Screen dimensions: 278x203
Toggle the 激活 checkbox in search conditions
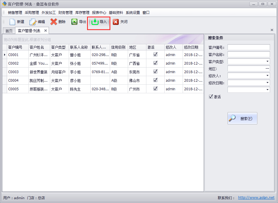point(211,96)
